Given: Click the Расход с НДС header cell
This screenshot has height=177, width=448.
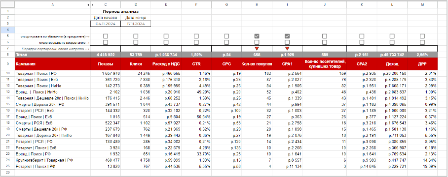Looking at the screenshot, I should (x=166, y=64).
